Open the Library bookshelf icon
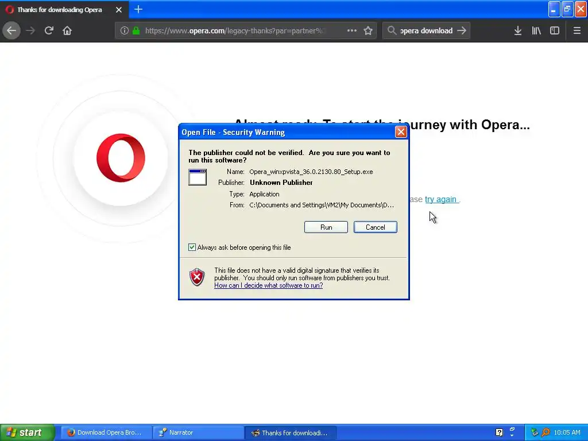Viewport: 588px width, 441px height. (x=536, y=30)
